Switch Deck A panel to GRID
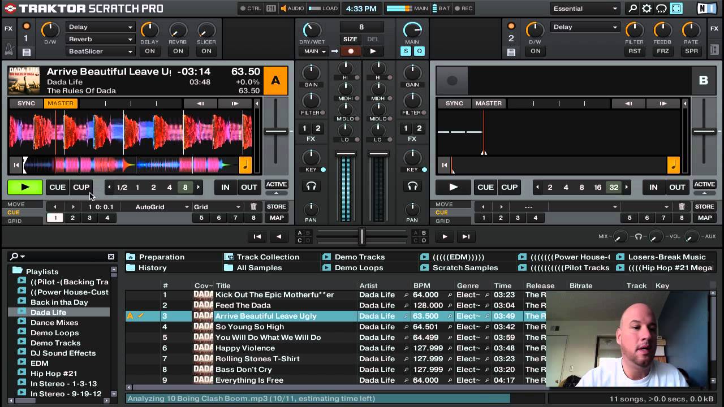This screenshot has width=724, height=407. point(15,221)
